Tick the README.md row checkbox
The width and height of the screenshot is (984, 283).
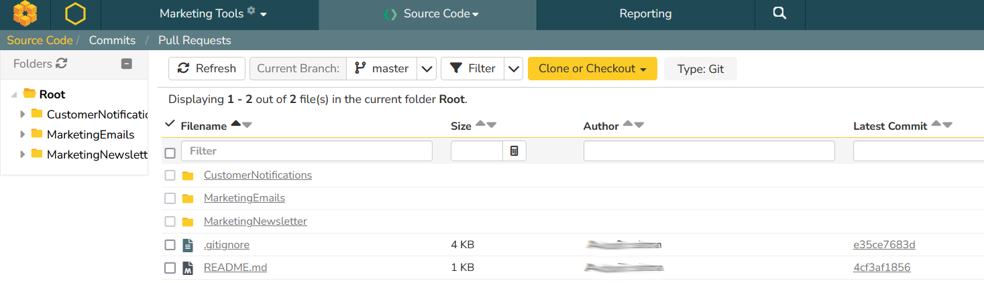click(x=170, y=268)
